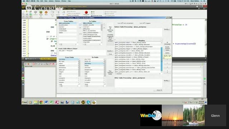Click the media player icon in taskbar

30,102
